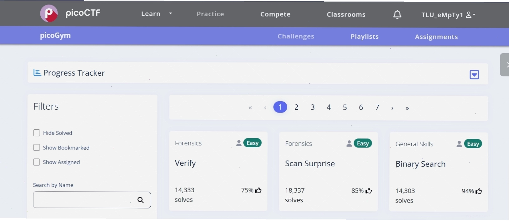Click the author person icon on Scan Surprise card
Screen dimensions: 509x221
349,143
